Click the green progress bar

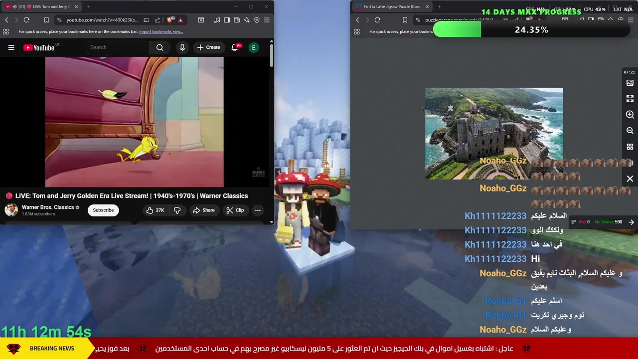click(x=457, y=30)
